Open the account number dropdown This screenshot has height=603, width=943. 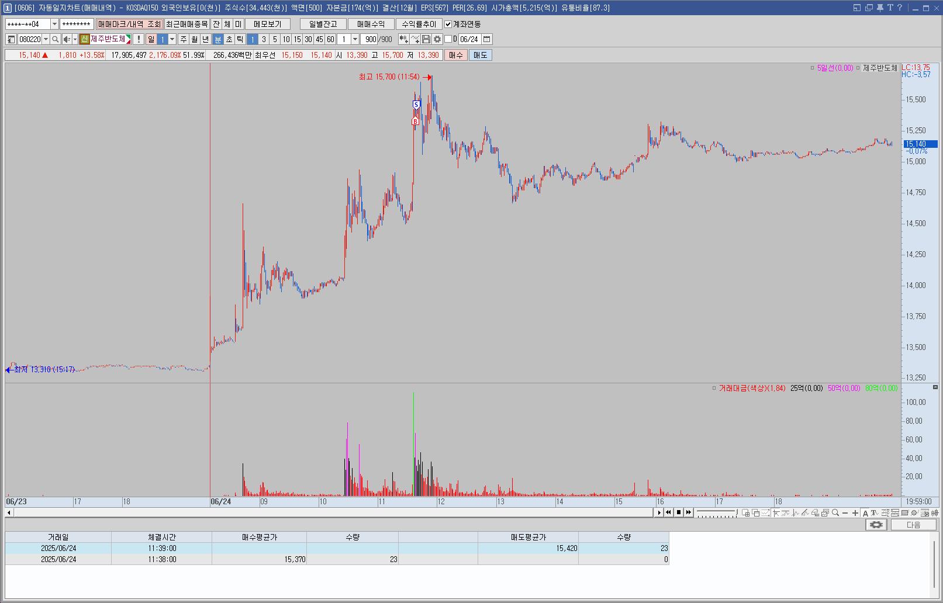(x=54, y=24)
